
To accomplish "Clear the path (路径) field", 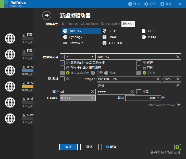I will click(178, 85).
